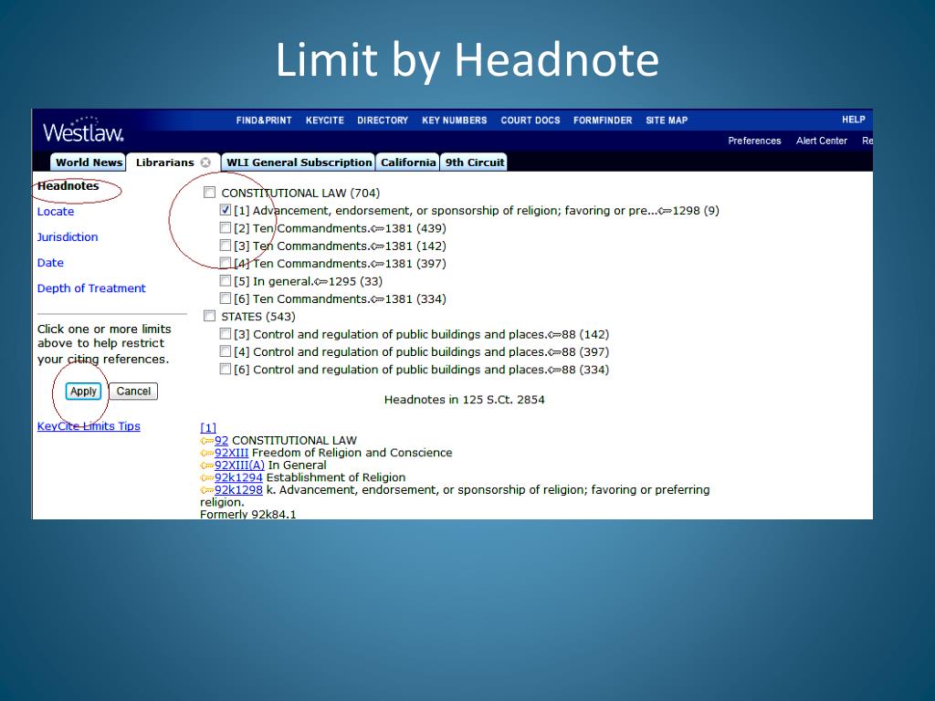Viewport: 935px width, 701px height.
Task: Open KEY NUMBERS in top navigation
Action: point(455,120)
